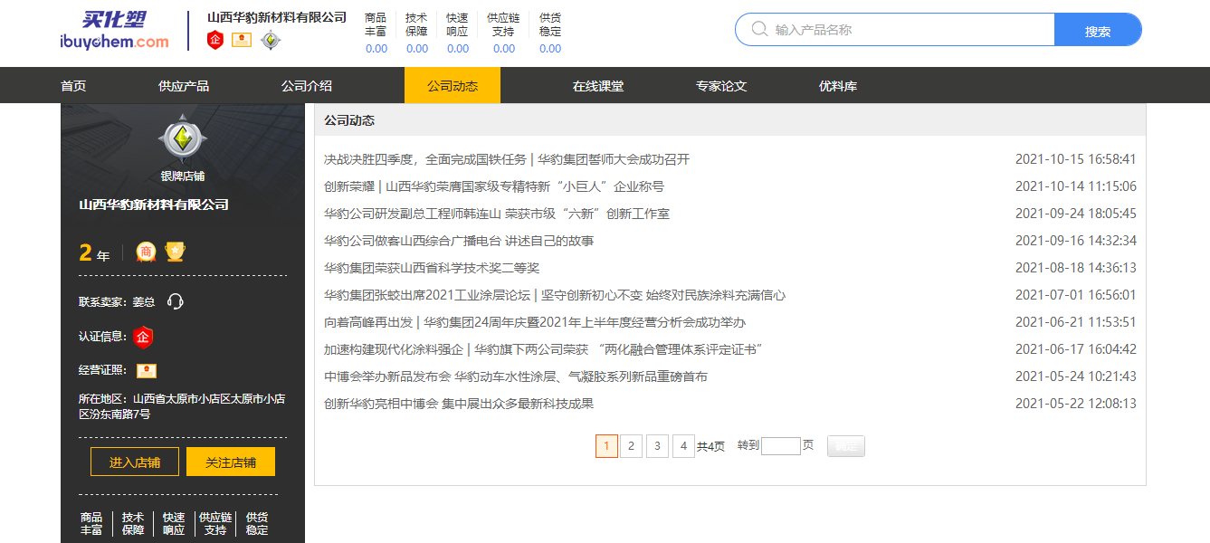Click the 快速响应 rating in the header
Screen dimensions: 1210x543
click(x=458, y=33)
